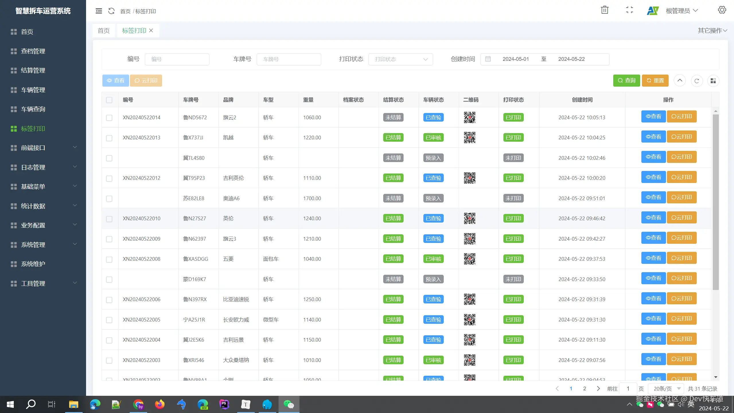Click the 编号 search input field
Image resolution: width=734 pixels, height=413 pixels.
coord(177,59)
